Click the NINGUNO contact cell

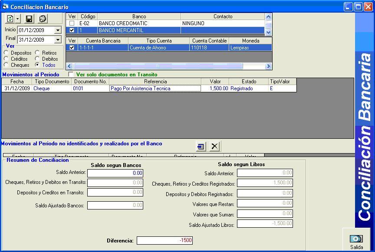point(223,23)
